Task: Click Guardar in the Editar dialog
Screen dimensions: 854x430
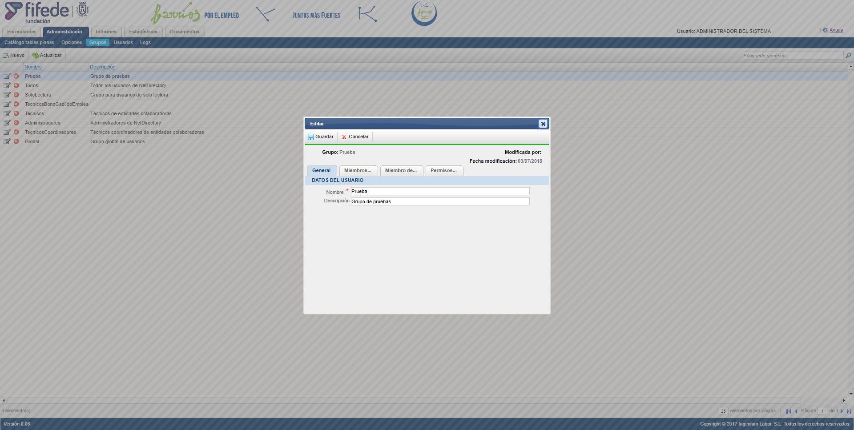Action: pos(321,137)
